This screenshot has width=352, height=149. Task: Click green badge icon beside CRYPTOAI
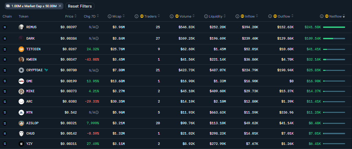46,70
